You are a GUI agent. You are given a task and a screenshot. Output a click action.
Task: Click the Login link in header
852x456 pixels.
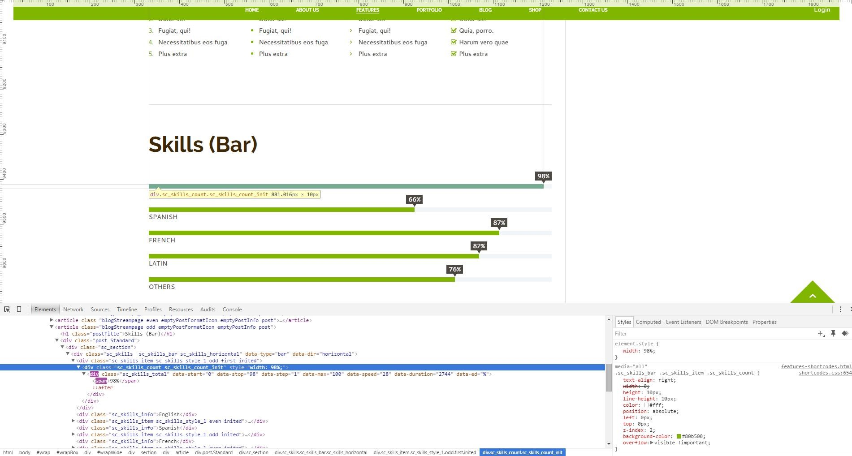click(x=822, y=10)
